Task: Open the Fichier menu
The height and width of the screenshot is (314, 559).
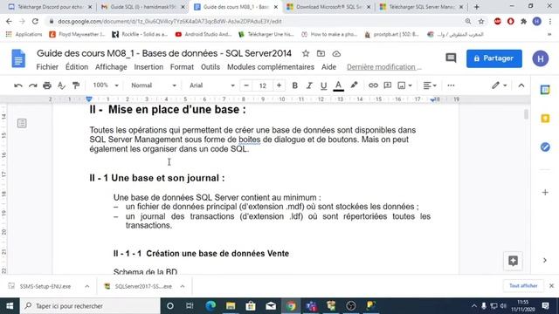Action: click(47, 67)
